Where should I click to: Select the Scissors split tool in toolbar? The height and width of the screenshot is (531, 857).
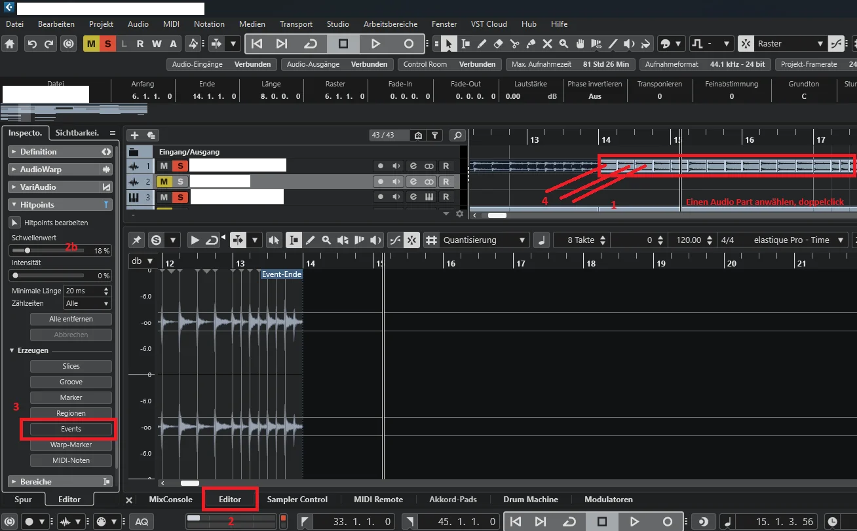point(514,44)
